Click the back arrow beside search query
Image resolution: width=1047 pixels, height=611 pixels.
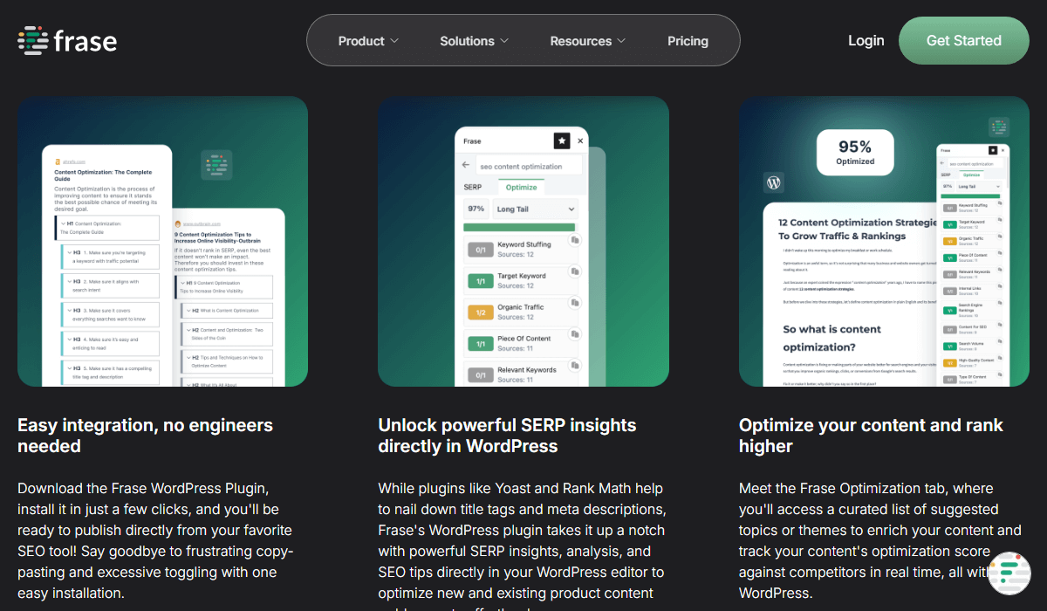click(466, 164)
